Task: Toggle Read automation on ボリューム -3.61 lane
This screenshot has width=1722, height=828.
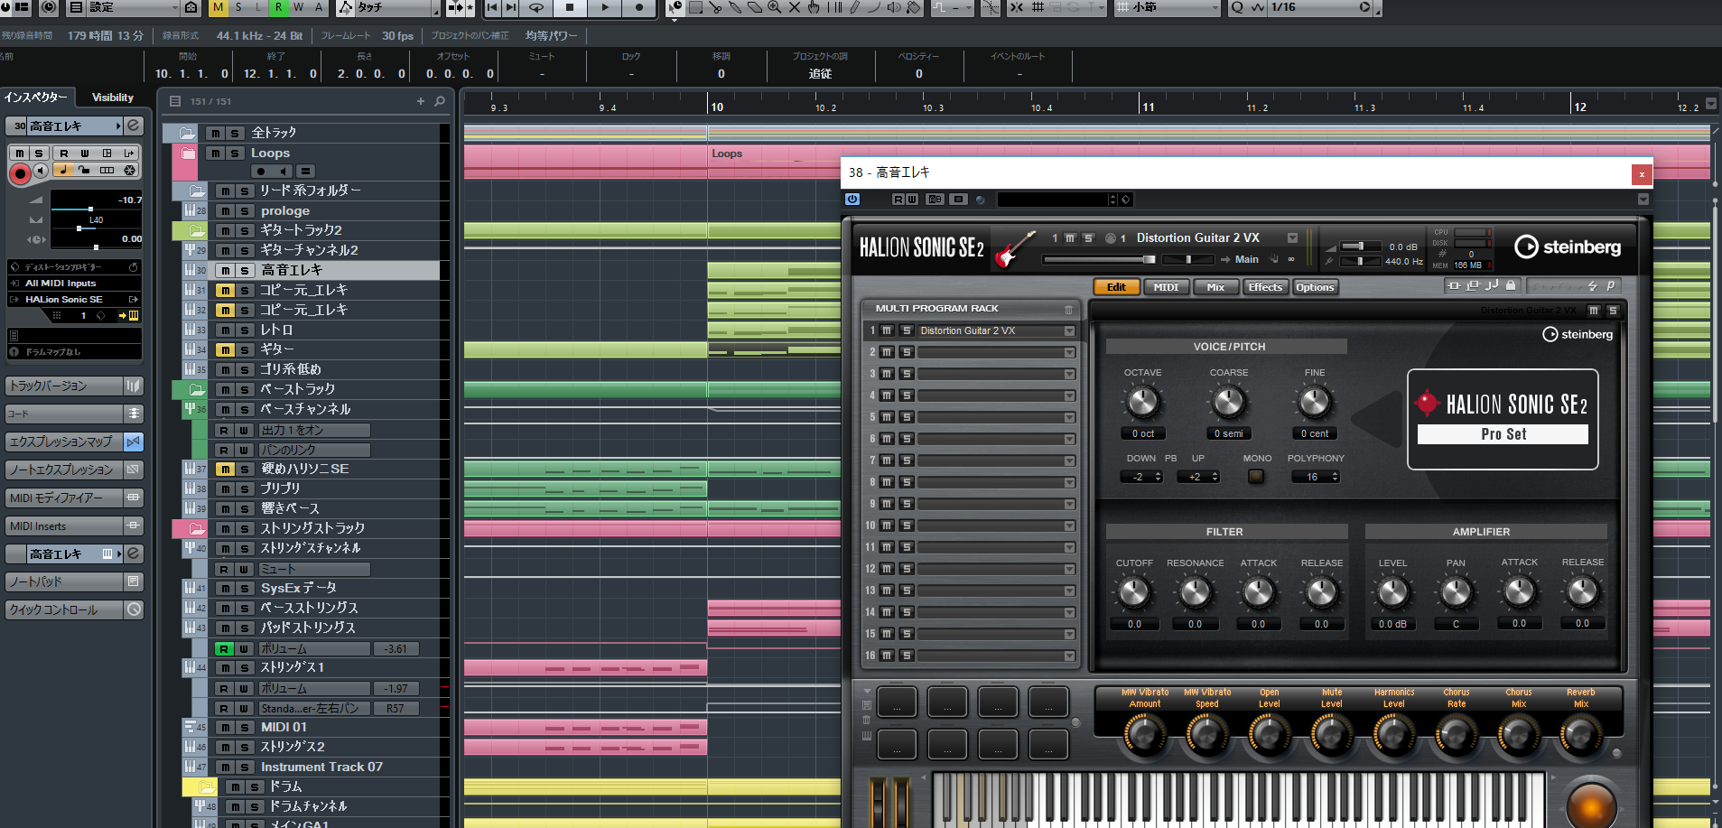Action: tap(223, 648)
